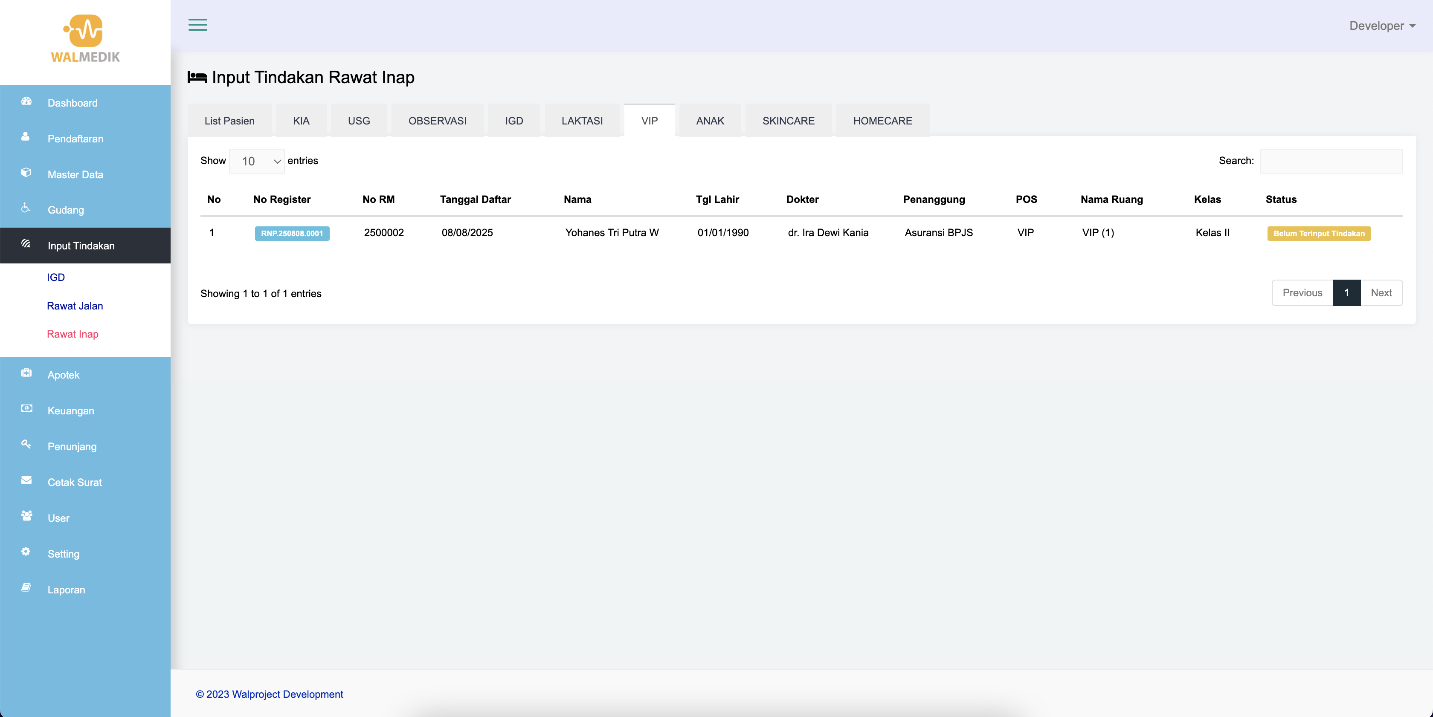The width and height of the screenshot is (1433, 717).
Task: Open the Laporan menu
Action: point(85,589)
